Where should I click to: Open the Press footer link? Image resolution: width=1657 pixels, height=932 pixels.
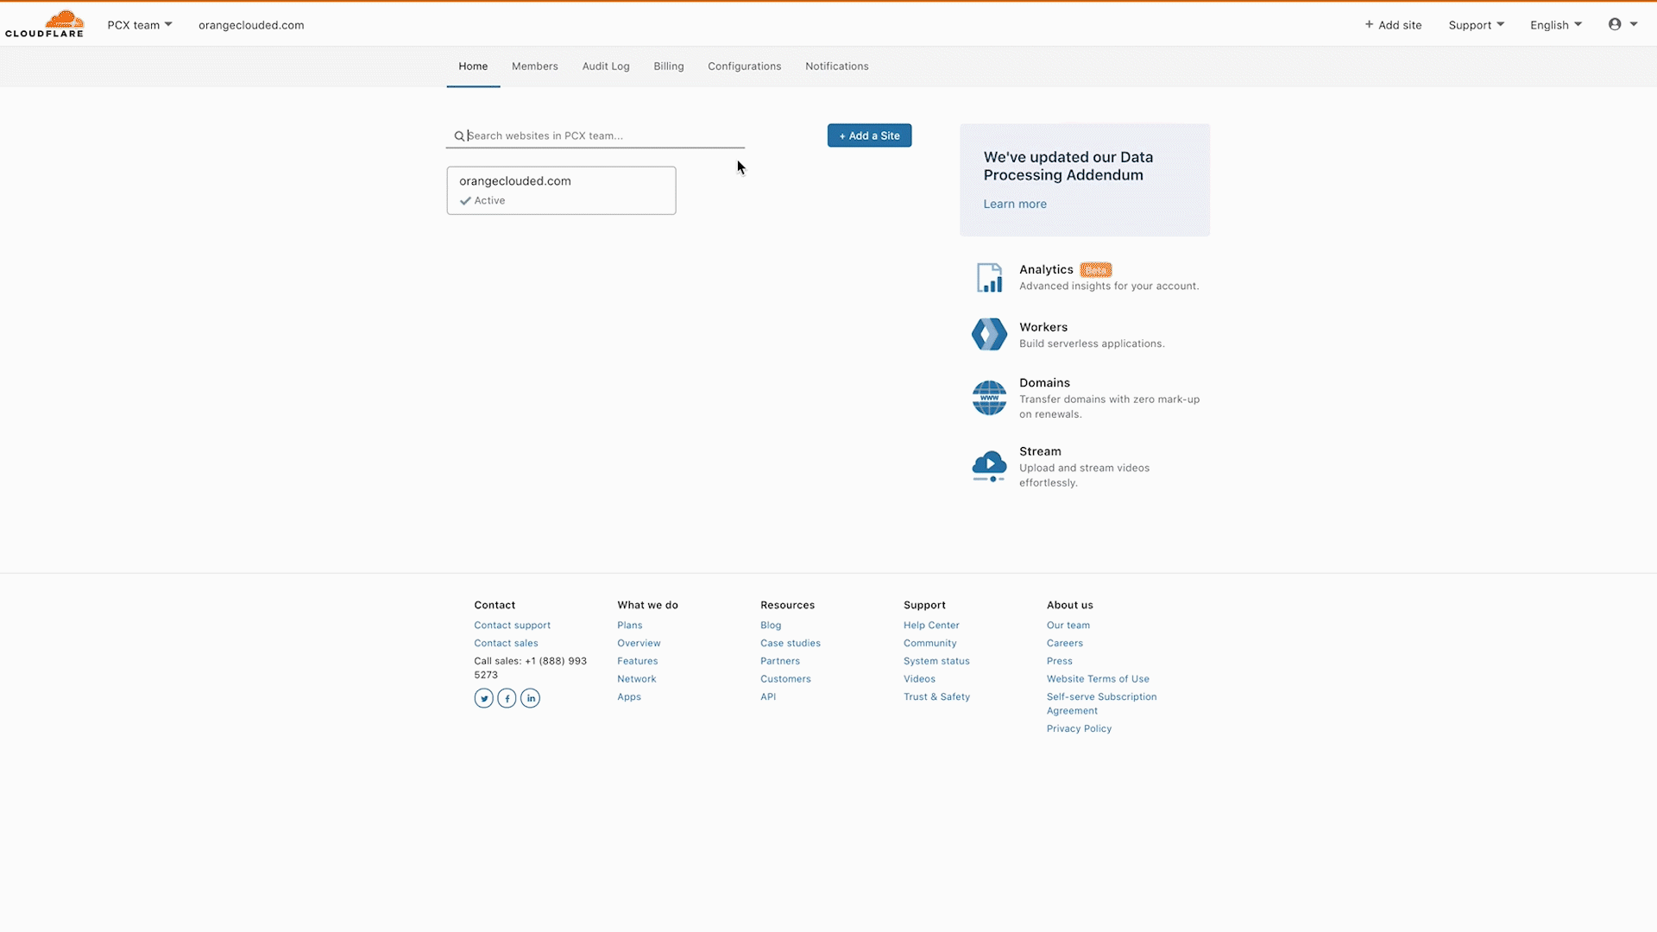click(1059, 662)
